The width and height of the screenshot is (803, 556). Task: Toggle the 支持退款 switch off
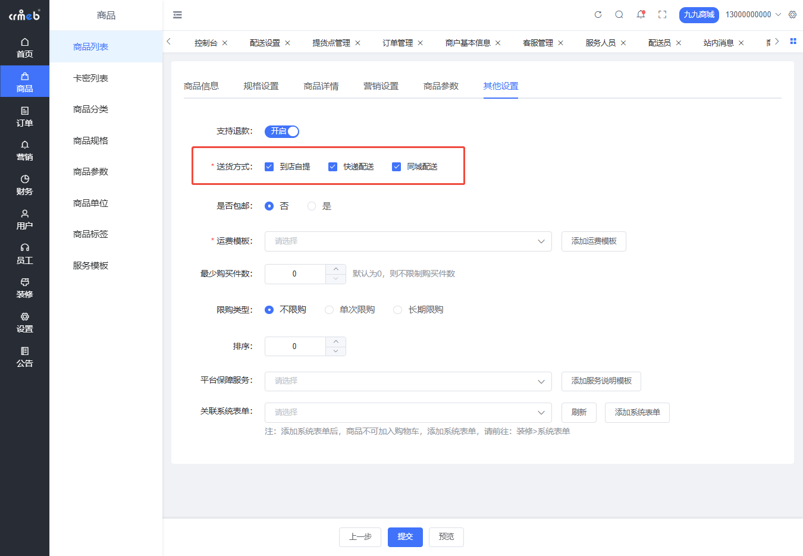(x=282, y=131)
